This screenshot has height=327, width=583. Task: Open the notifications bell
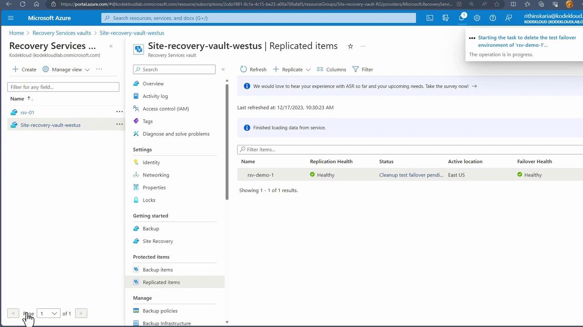(x=461, y=18)
